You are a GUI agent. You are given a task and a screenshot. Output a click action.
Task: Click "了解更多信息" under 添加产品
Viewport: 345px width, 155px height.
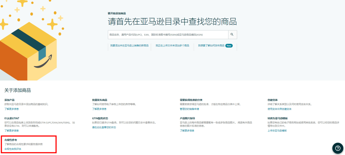[x=11, y=109]
